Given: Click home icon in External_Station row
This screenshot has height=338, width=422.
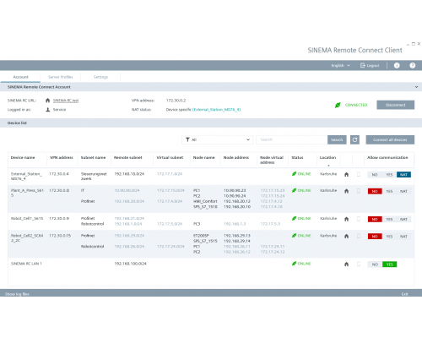Looking at the screenshot, I should (x=346, y=175).
